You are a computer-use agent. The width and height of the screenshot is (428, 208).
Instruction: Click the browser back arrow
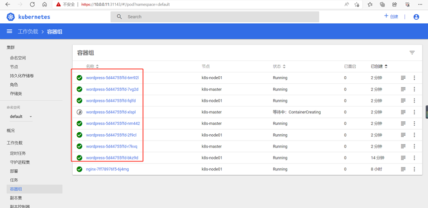7,4
